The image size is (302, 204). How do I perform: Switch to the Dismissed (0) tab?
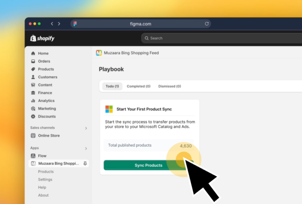click(x=170, y=86)
